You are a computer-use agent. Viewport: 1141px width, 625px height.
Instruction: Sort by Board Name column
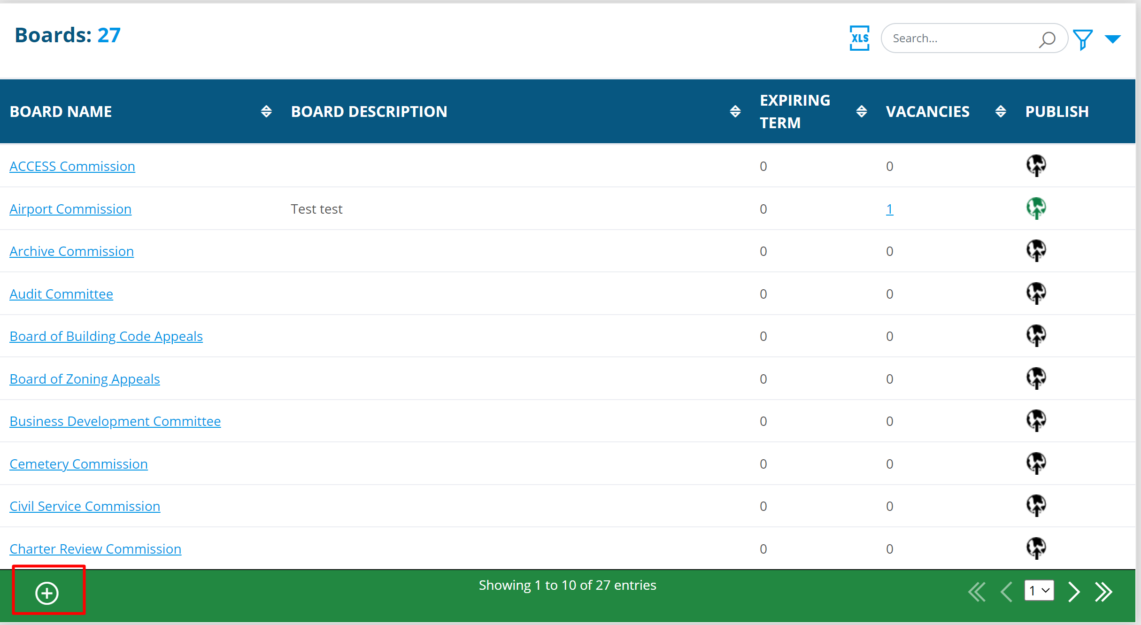[x=266, y=111]
